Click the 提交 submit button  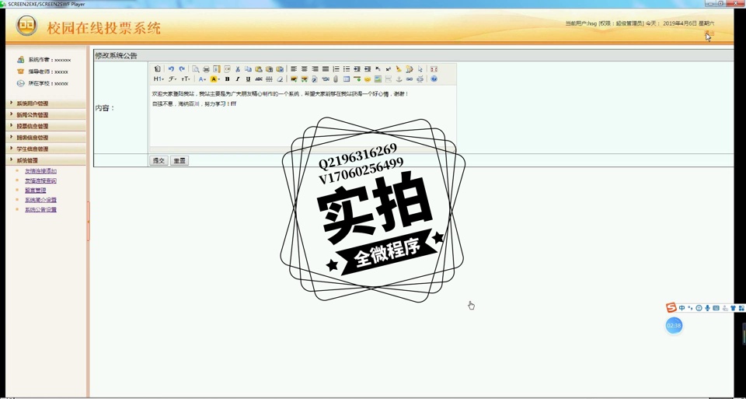pos(159,161)
